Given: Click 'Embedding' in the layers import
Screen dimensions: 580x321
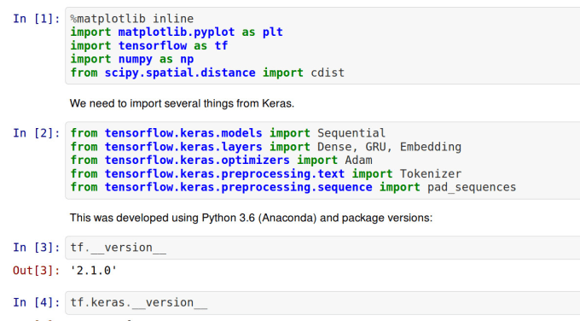Looking at the screenshot, I should (x=431, y=147).
